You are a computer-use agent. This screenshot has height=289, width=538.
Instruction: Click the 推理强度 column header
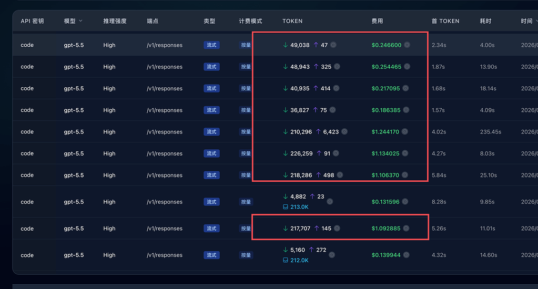click(115, 21)
